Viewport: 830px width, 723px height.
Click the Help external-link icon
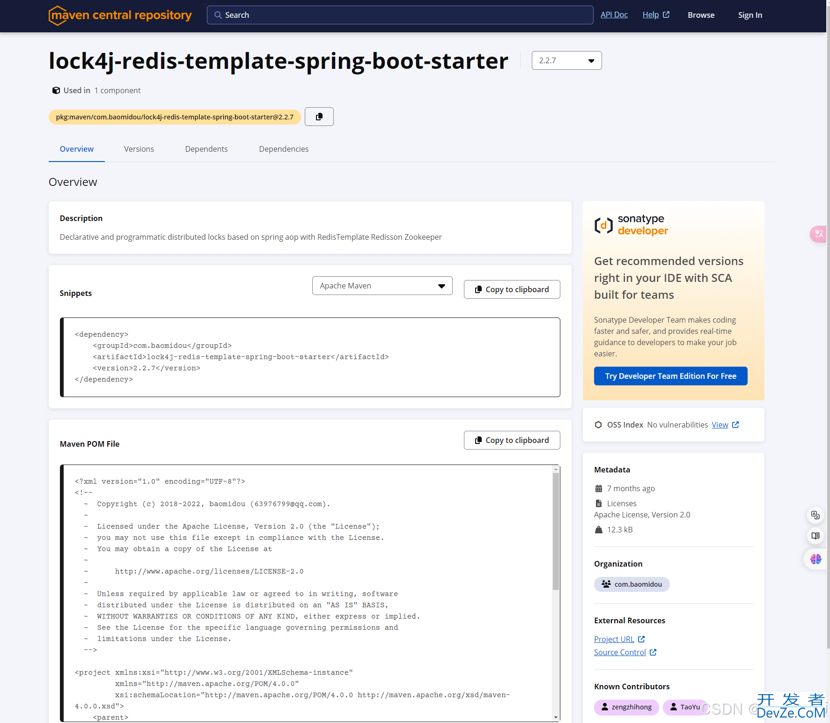click(x=666, y=15)
